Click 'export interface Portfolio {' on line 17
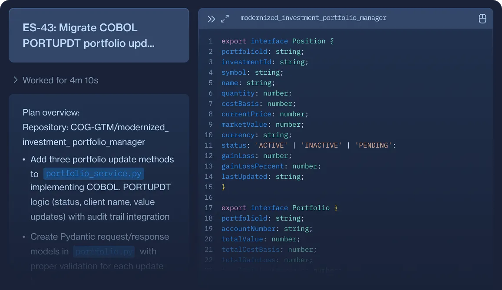The width and height of the screenshot is (502, 290). (x=280, y=208)
